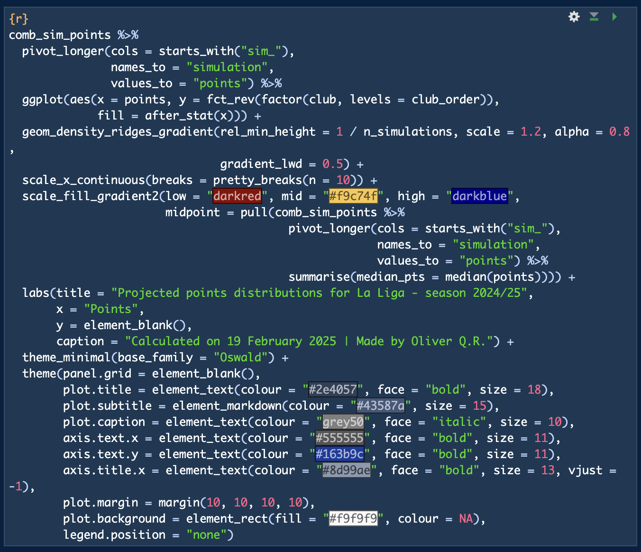This screenshot has width=641, height=552.
Task: Select the #43587a color highlight
Action: point(381,405)
